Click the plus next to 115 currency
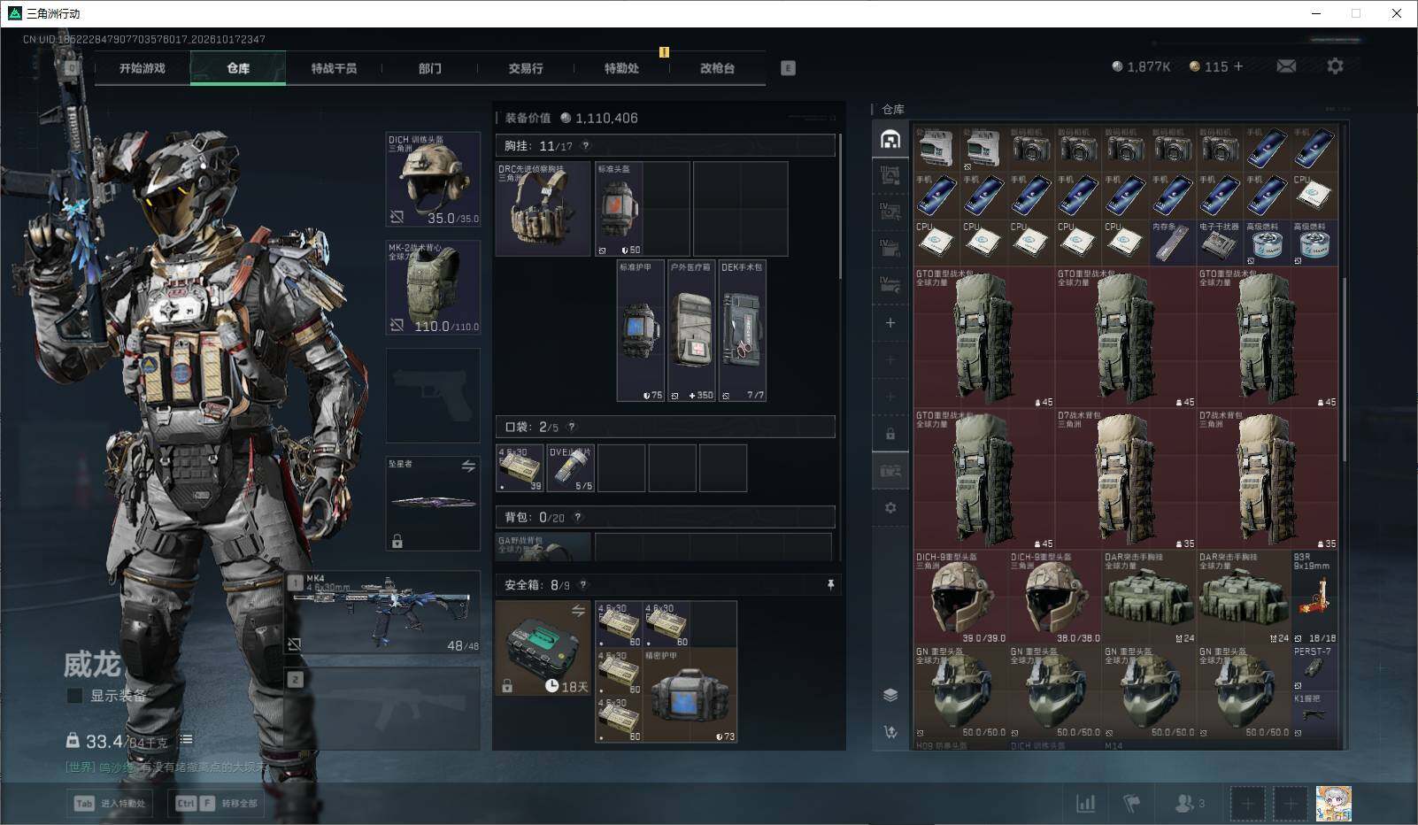Viewport: 1418px width, 825px height. (1238, 66)
